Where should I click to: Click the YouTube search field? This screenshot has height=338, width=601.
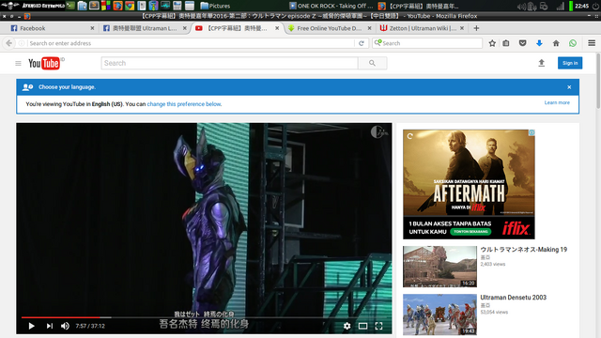229,63
